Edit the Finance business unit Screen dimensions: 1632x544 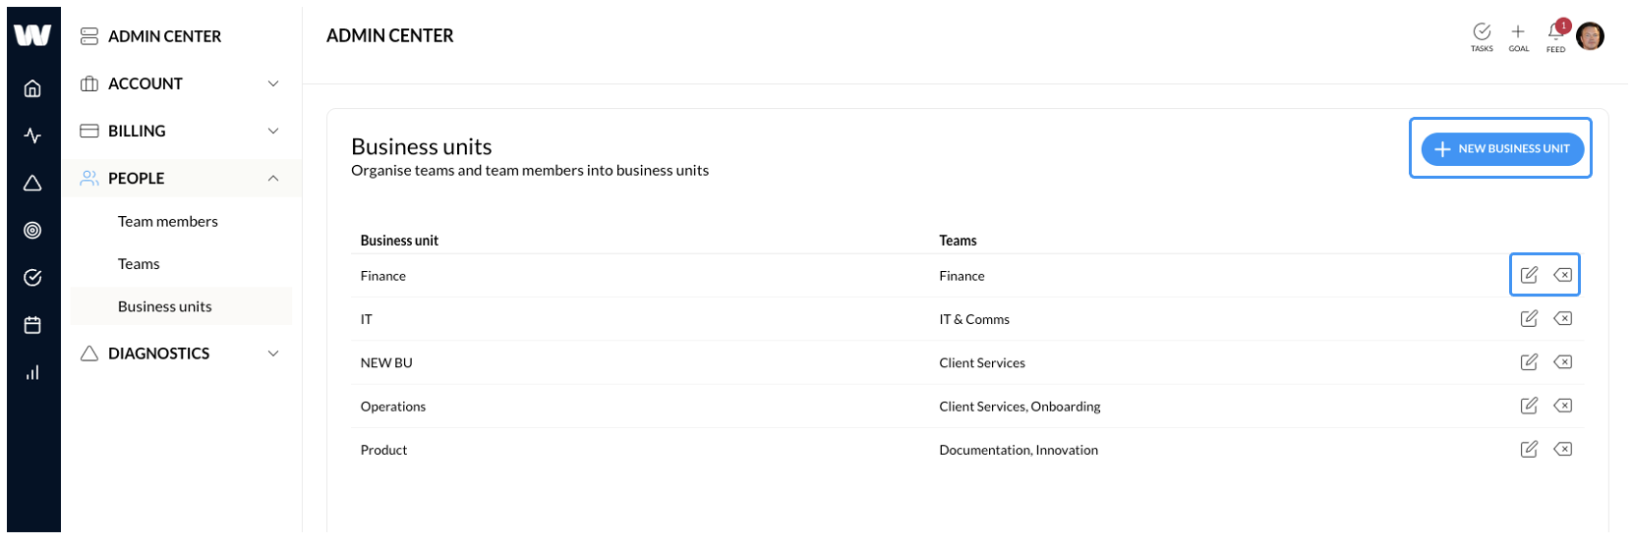point(1529,275)
